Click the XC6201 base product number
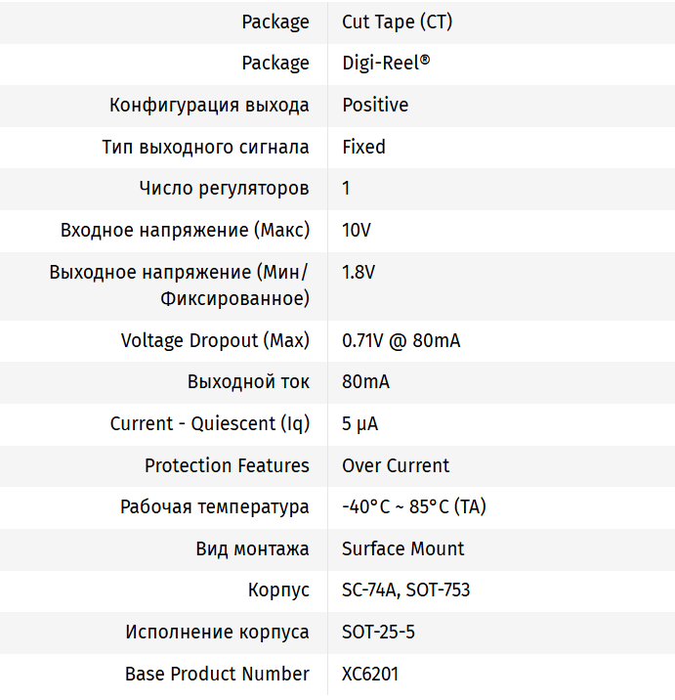Viewport: 675px width, 700px height. click(370, 675)
